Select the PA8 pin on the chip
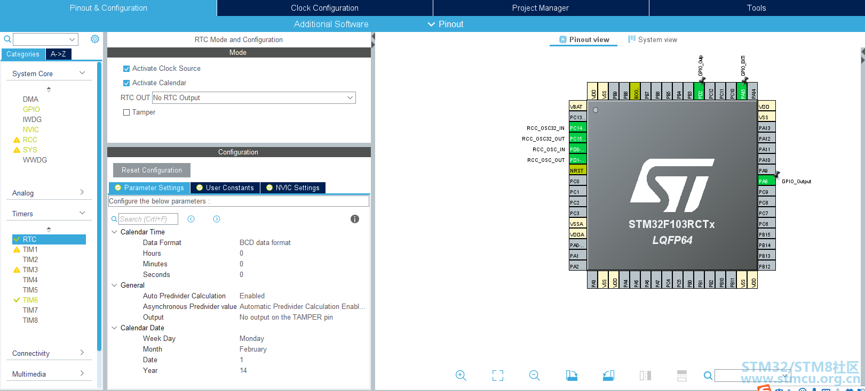Screen dimensions: 865x391 (767, 181)
